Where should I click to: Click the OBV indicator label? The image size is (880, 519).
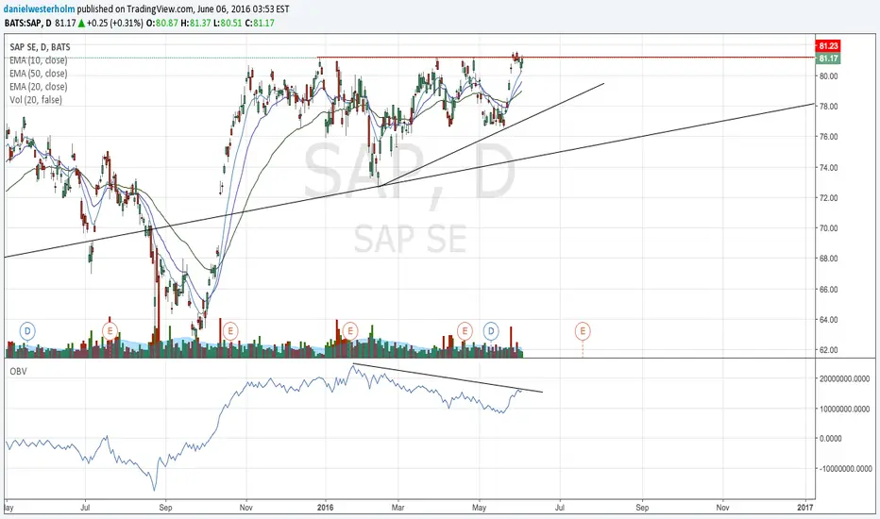tap(18, 372)
